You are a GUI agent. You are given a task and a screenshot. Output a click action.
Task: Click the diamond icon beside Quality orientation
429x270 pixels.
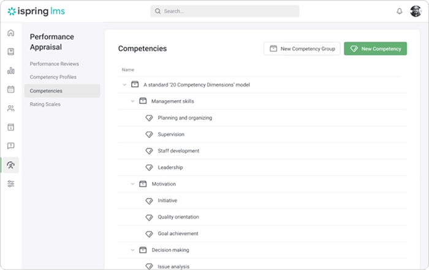pos(149,217)
